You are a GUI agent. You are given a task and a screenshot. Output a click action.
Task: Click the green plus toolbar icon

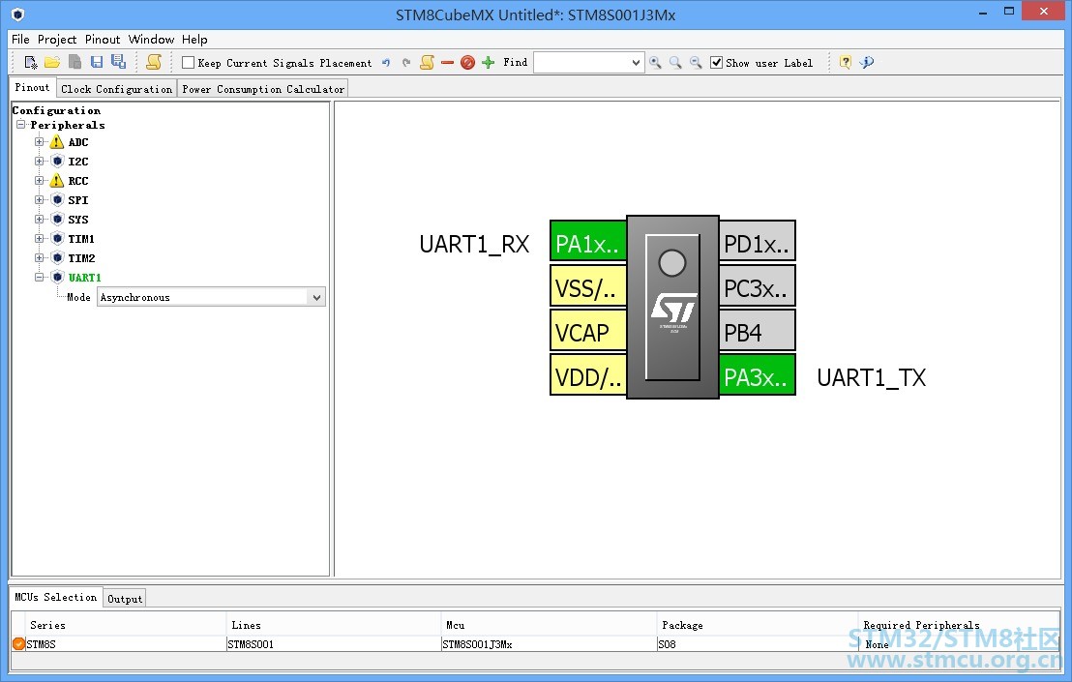click(489, 63)
